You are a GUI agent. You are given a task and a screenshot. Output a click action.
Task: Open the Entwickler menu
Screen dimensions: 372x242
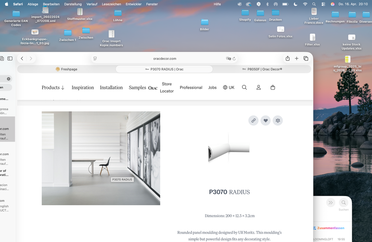click(134, 4)
